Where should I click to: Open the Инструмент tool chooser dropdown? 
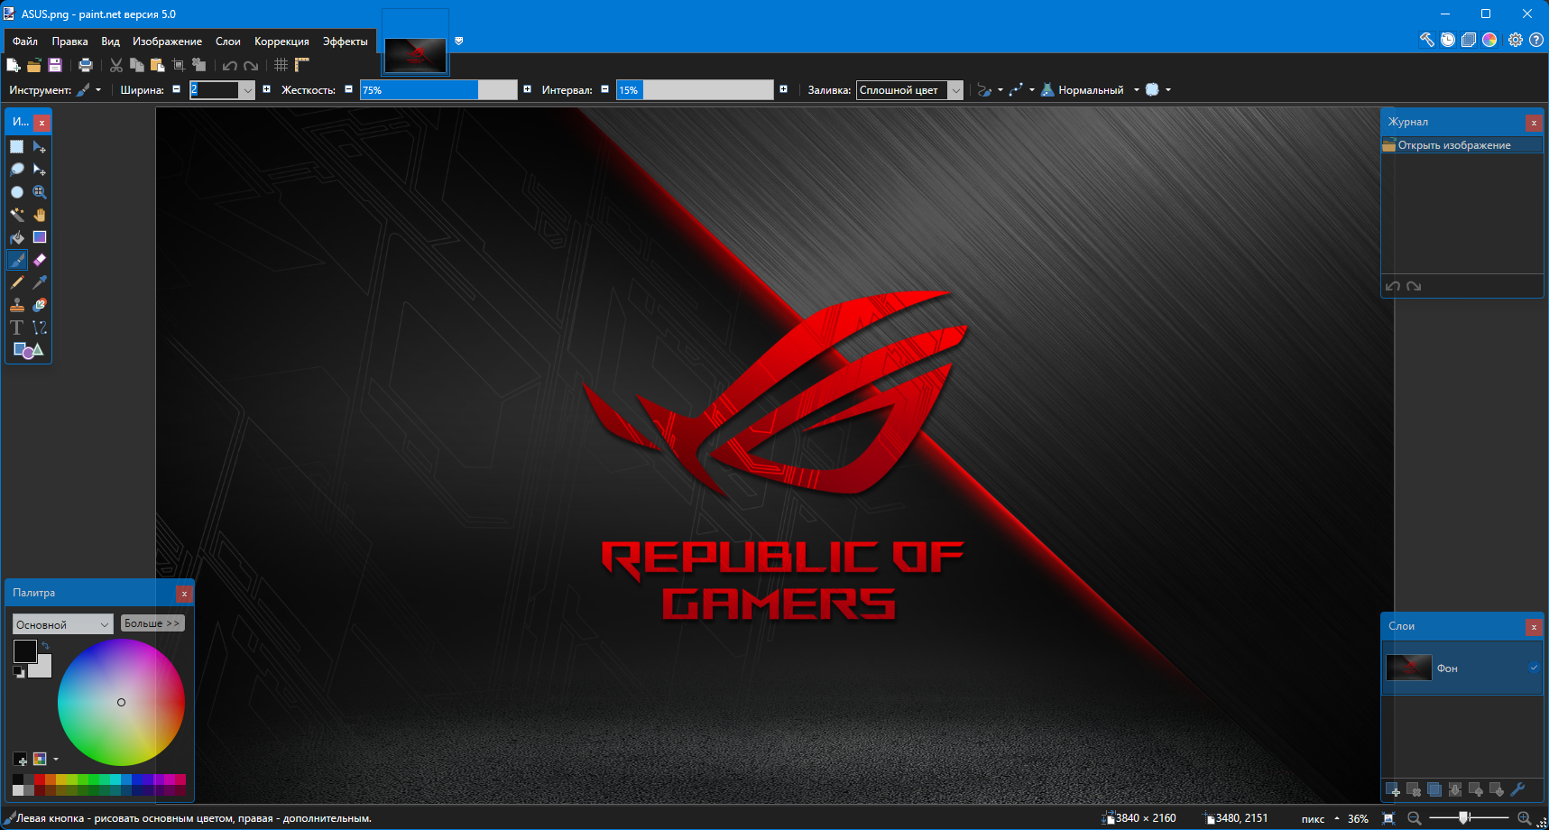pos(88,89)
